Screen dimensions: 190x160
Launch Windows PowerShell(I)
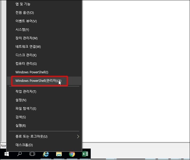44,72
